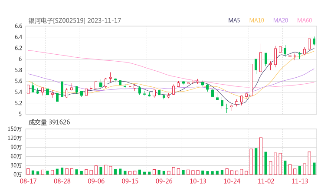Click the 30万 volume axis value

pos(16,165)
